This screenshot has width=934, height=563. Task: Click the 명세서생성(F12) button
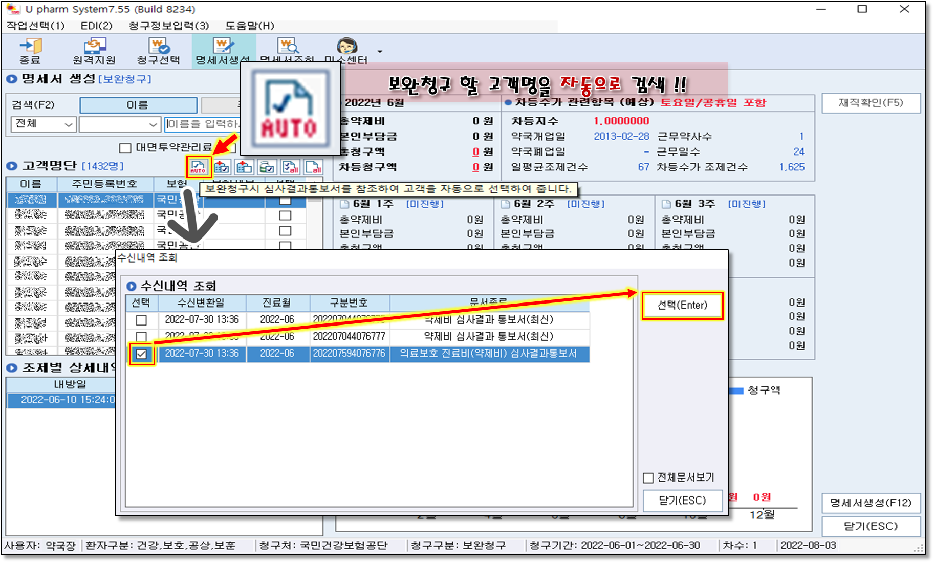[x=871, y=503]
